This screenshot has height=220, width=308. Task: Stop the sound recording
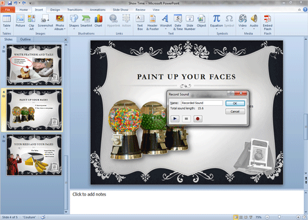[186, 119]
